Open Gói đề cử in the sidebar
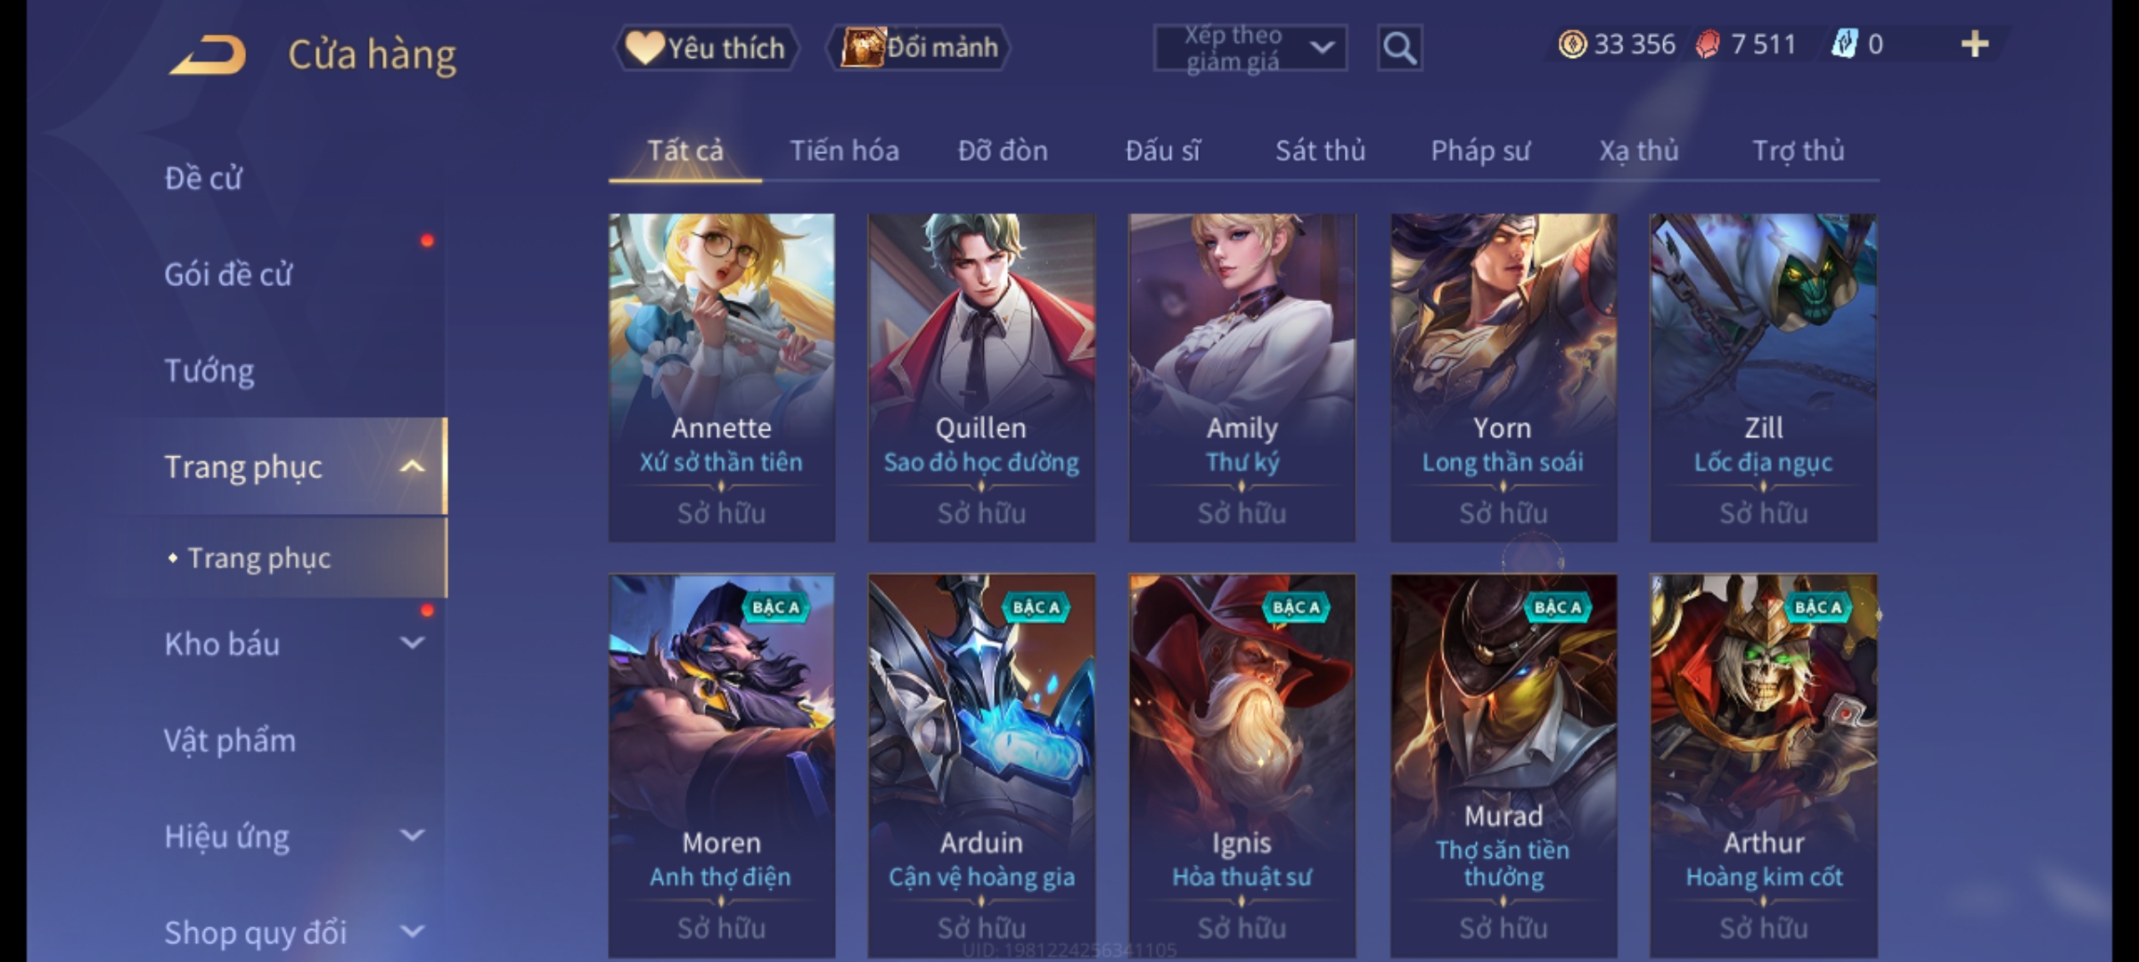The height and width of the screenshot is (962, 2139). pyautogui.click(x=228, y=274)
